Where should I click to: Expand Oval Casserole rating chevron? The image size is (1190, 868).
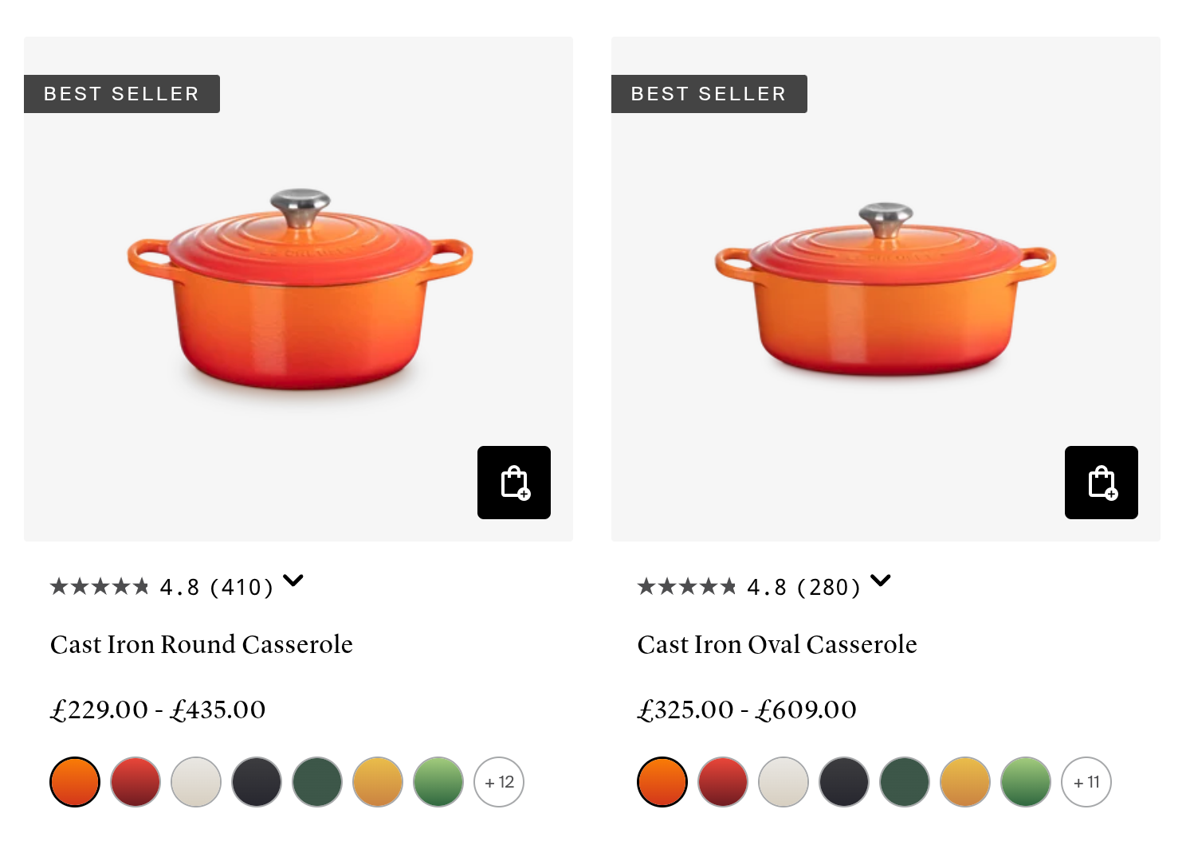coord(881,581)
